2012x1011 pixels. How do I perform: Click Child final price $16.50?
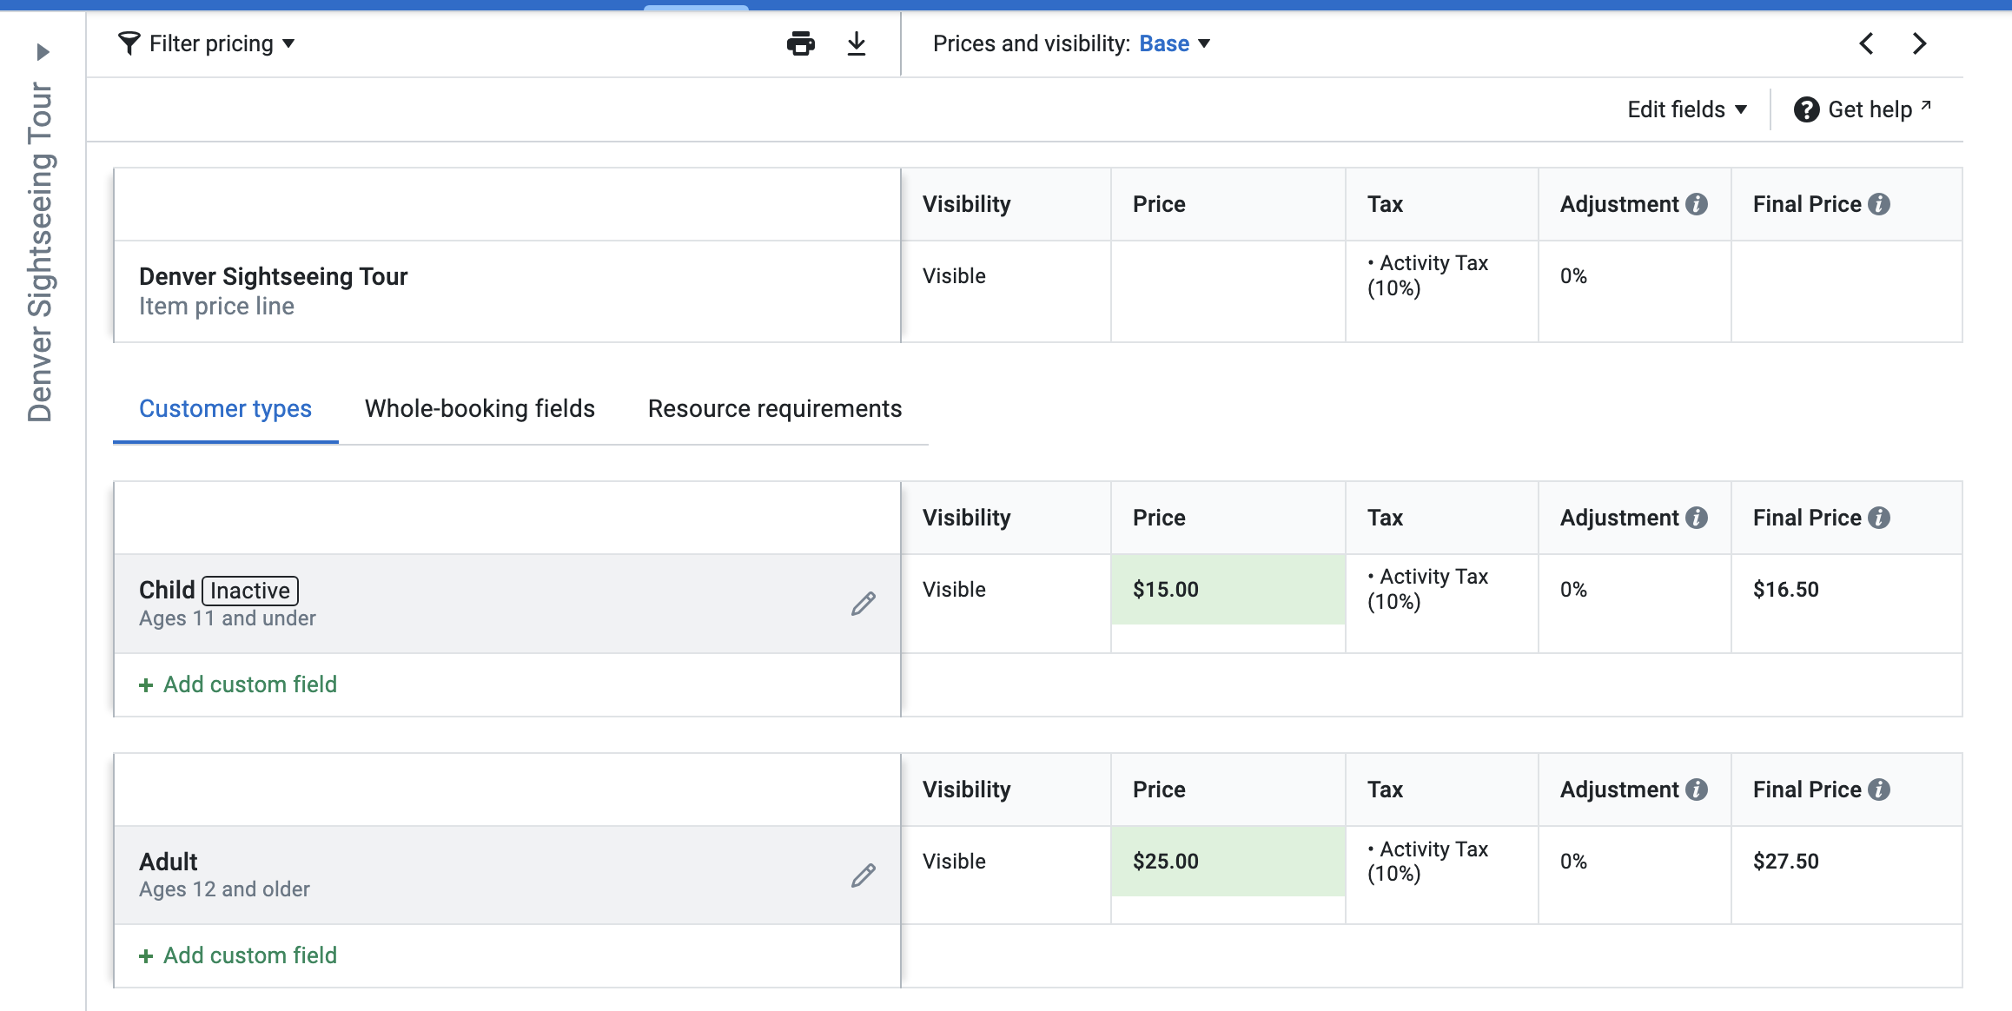tap(1785, 590)
